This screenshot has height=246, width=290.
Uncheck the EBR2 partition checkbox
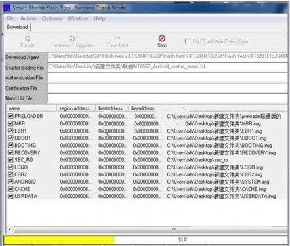click(x=10, y=174)
